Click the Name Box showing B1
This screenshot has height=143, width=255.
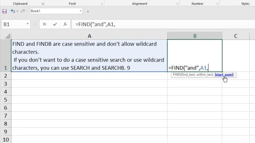(x=14, y=24)
